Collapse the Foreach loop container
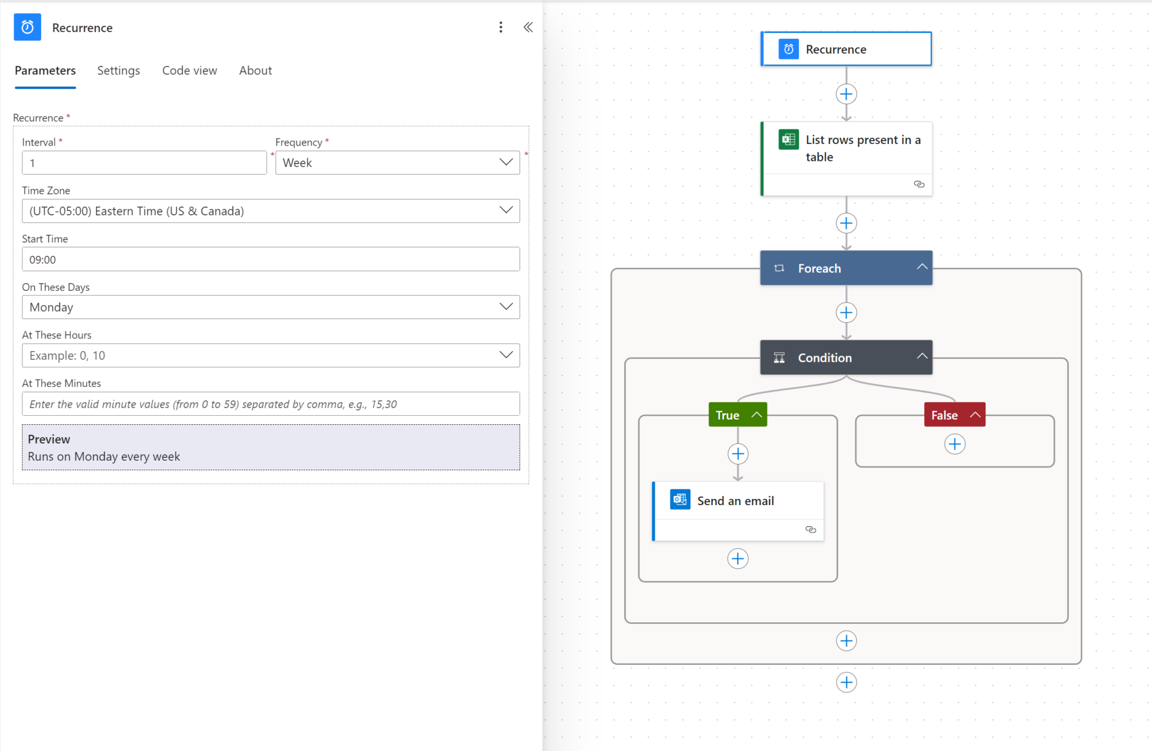Viewport: 1152px width, 751px height. [x=922, y=267]
